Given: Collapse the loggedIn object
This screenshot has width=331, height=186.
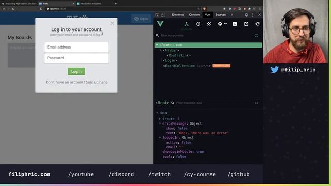Looking at the screenshot, I should pos(160,138).
